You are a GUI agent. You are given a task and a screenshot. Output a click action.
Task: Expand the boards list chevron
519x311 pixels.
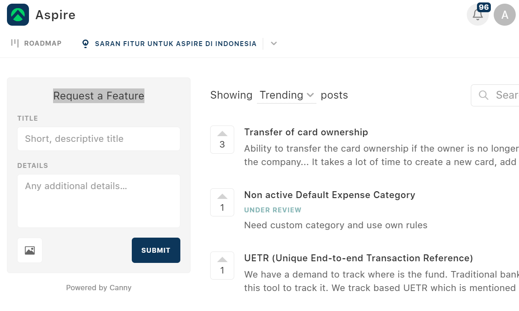pyautogui.click(x=274, y=44)
